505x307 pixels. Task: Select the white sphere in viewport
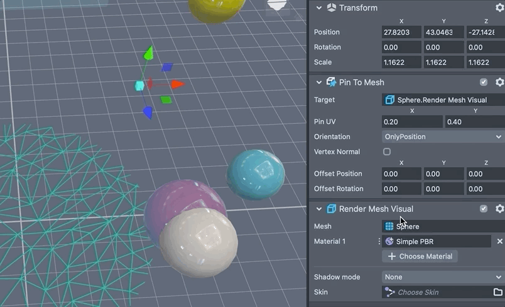click(198, 243)
